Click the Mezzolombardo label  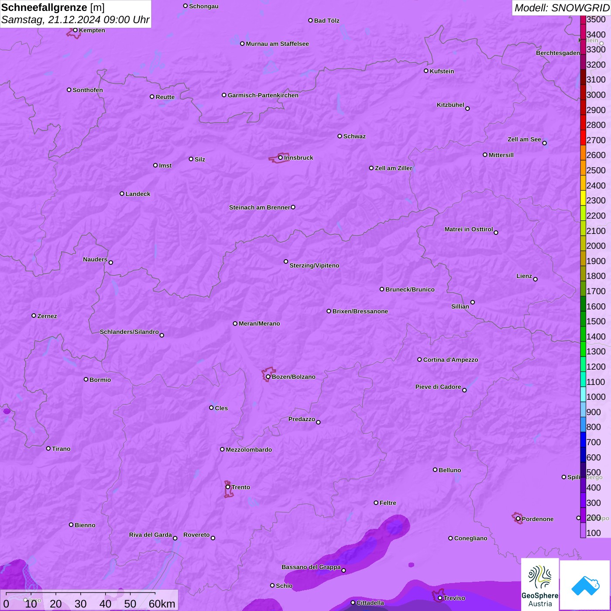tap(249, 450)
